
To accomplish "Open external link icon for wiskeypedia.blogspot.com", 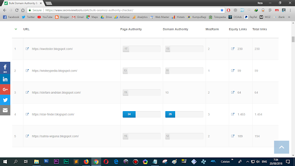I will pyautogui.click(x=27, y=71).
